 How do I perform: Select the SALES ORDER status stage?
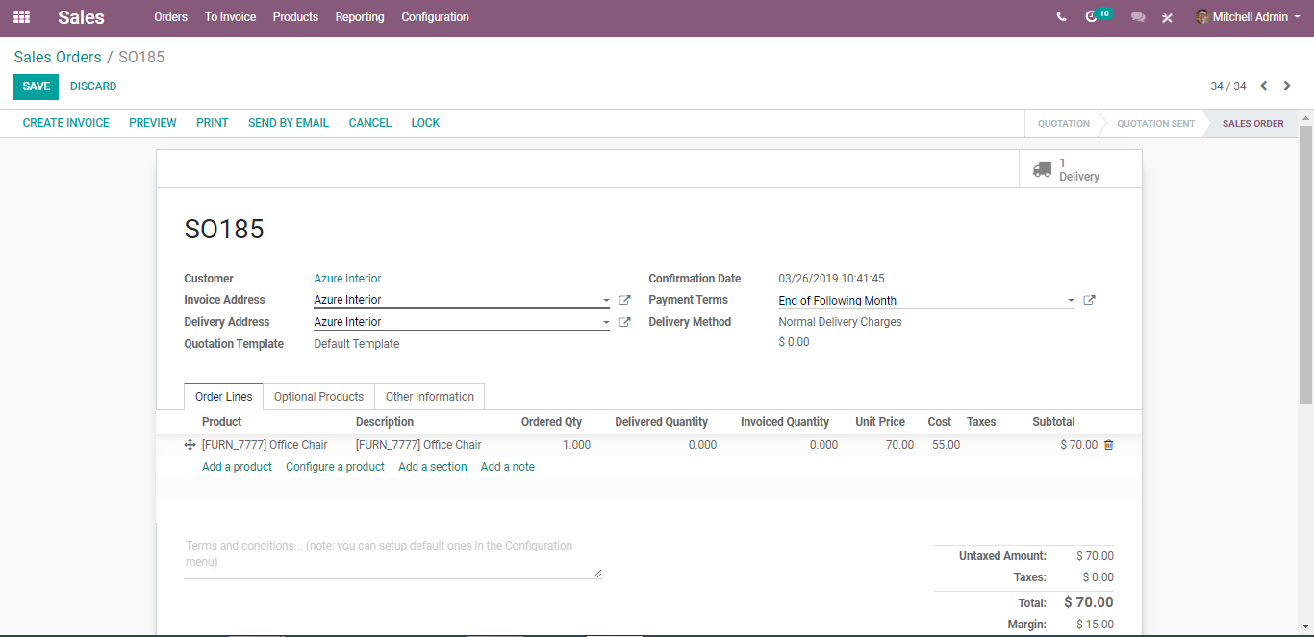point(1252,123)
